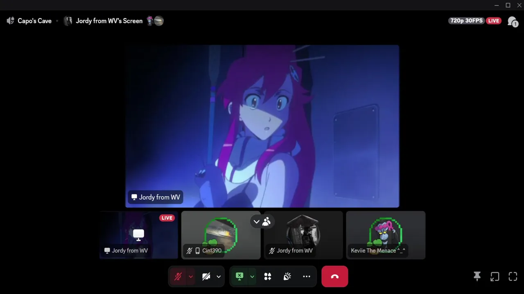Unmute the microphone button

(178, 276)
